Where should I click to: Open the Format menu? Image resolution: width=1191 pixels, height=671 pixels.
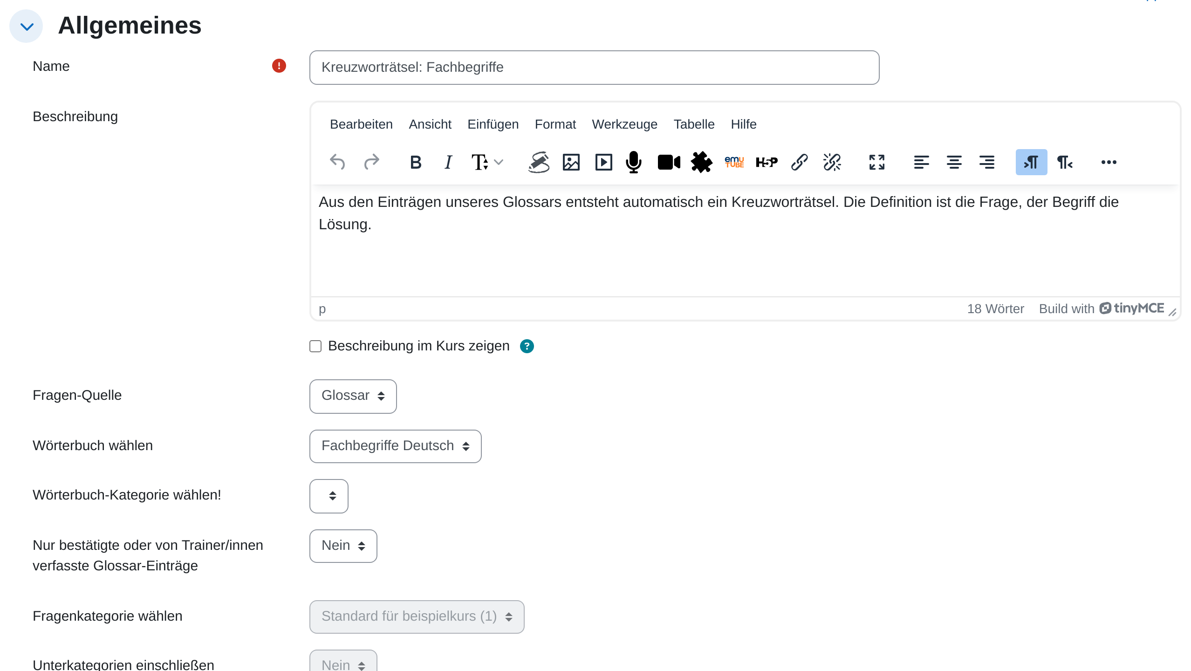(x=555, y=124)
